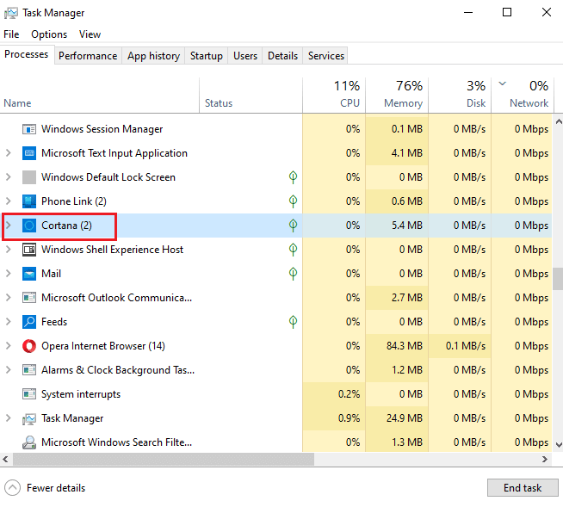Expand the Phone Link (2) group
The width and height of the screenshot is (563, 507).
point(9,201)
